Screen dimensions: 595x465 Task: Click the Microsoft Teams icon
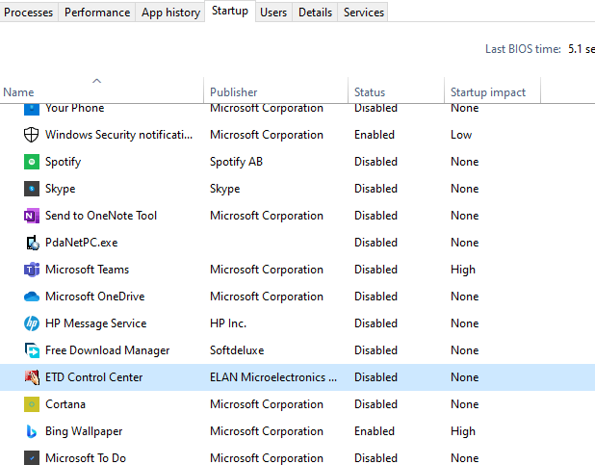(x=32, y=270)
